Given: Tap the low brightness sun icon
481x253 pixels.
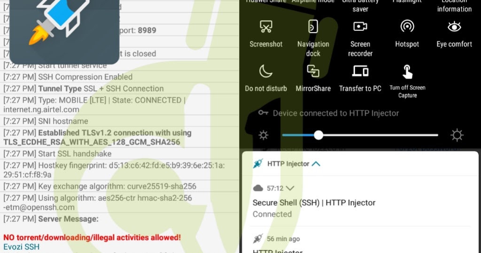Looking at the screenshot, I should (263, 135).
